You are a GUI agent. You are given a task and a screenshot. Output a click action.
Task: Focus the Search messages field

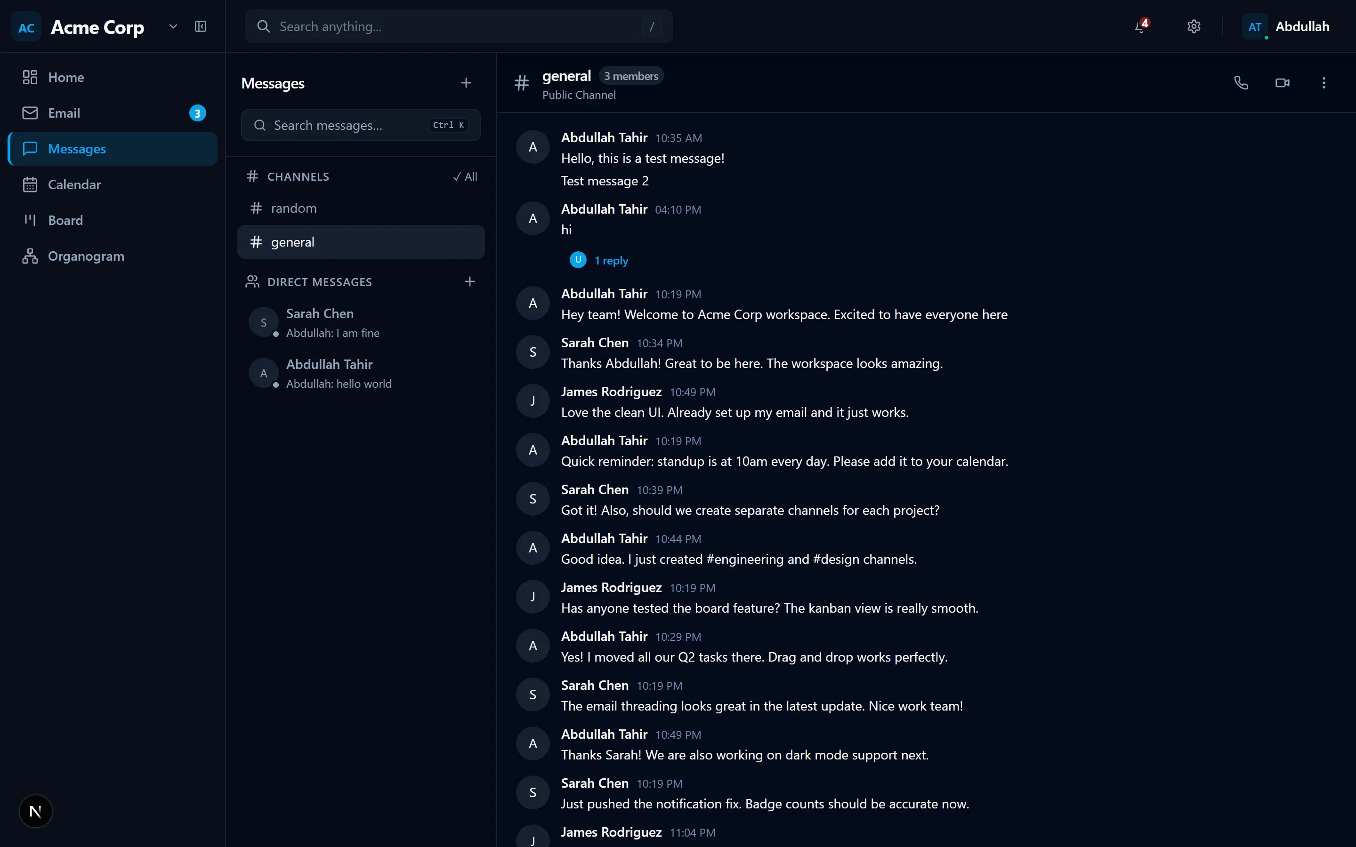click(x=347, y=126)
